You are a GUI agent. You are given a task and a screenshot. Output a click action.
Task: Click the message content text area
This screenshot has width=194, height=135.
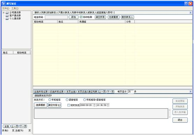click(101, 113)
